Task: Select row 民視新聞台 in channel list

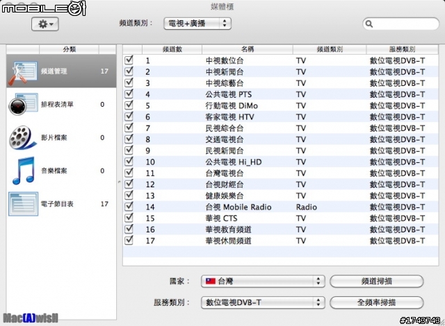Action: coord(281,151)
